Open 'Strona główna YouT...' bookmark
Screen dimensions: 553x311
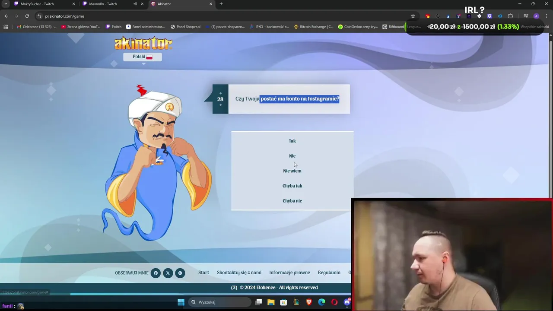click(81, 26)
